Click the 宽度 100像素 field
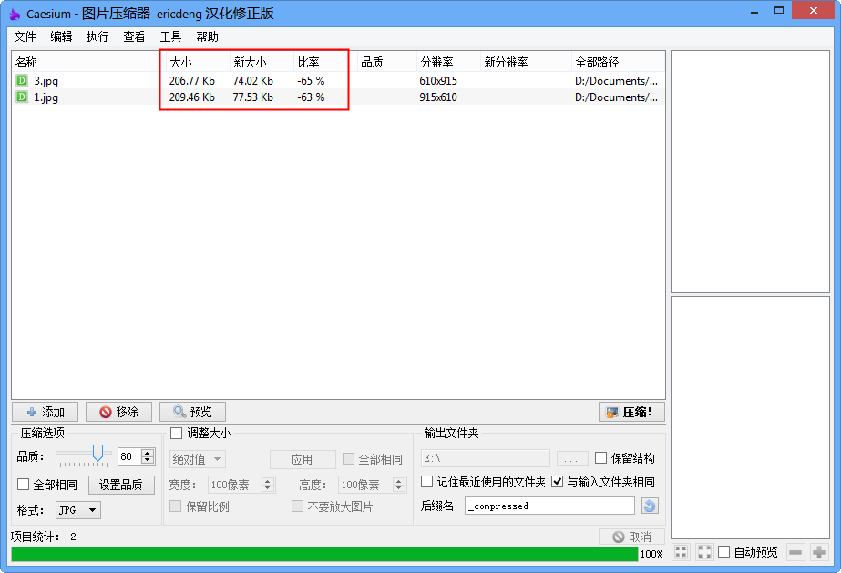This screenshot has height=573, width=841. (x=235, y=485)
